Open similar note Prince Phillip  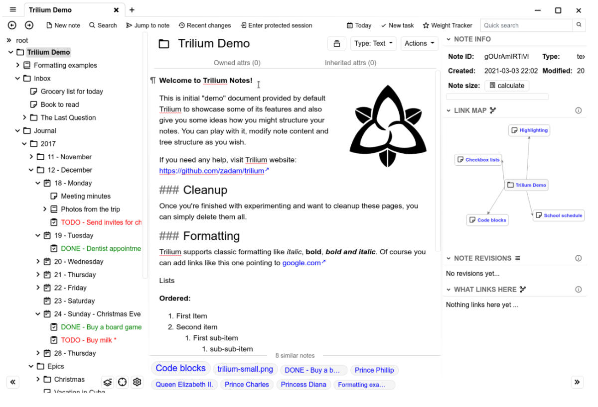(x=374, y=370)
